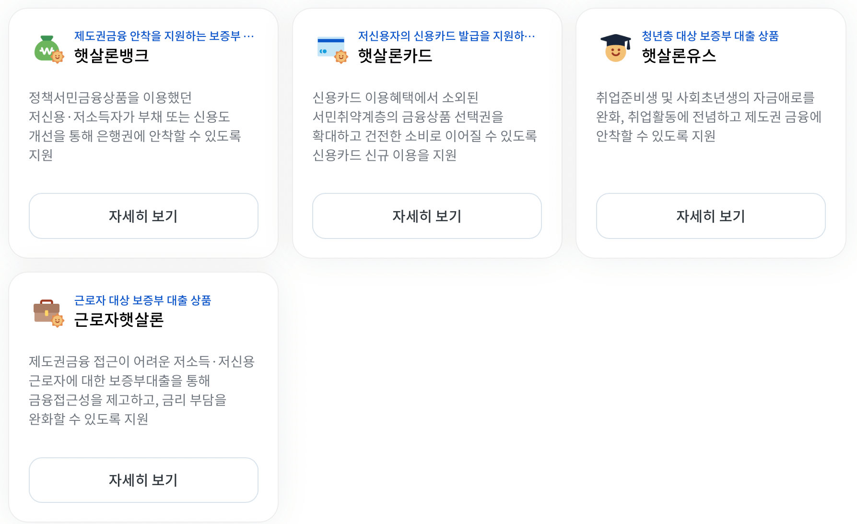This screenshot has height=524, width=857.
Task: Click the graduation cap face icon of 햇살론유스
Action: pyautogui.click(x=613, y=47)
